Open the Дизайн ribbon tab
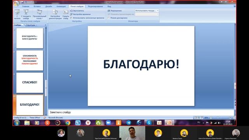Screen dimensions: 249x140 click(49, 6)
